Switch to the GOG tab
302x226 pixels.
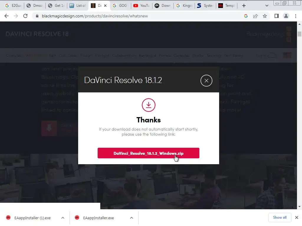[121, 6]
